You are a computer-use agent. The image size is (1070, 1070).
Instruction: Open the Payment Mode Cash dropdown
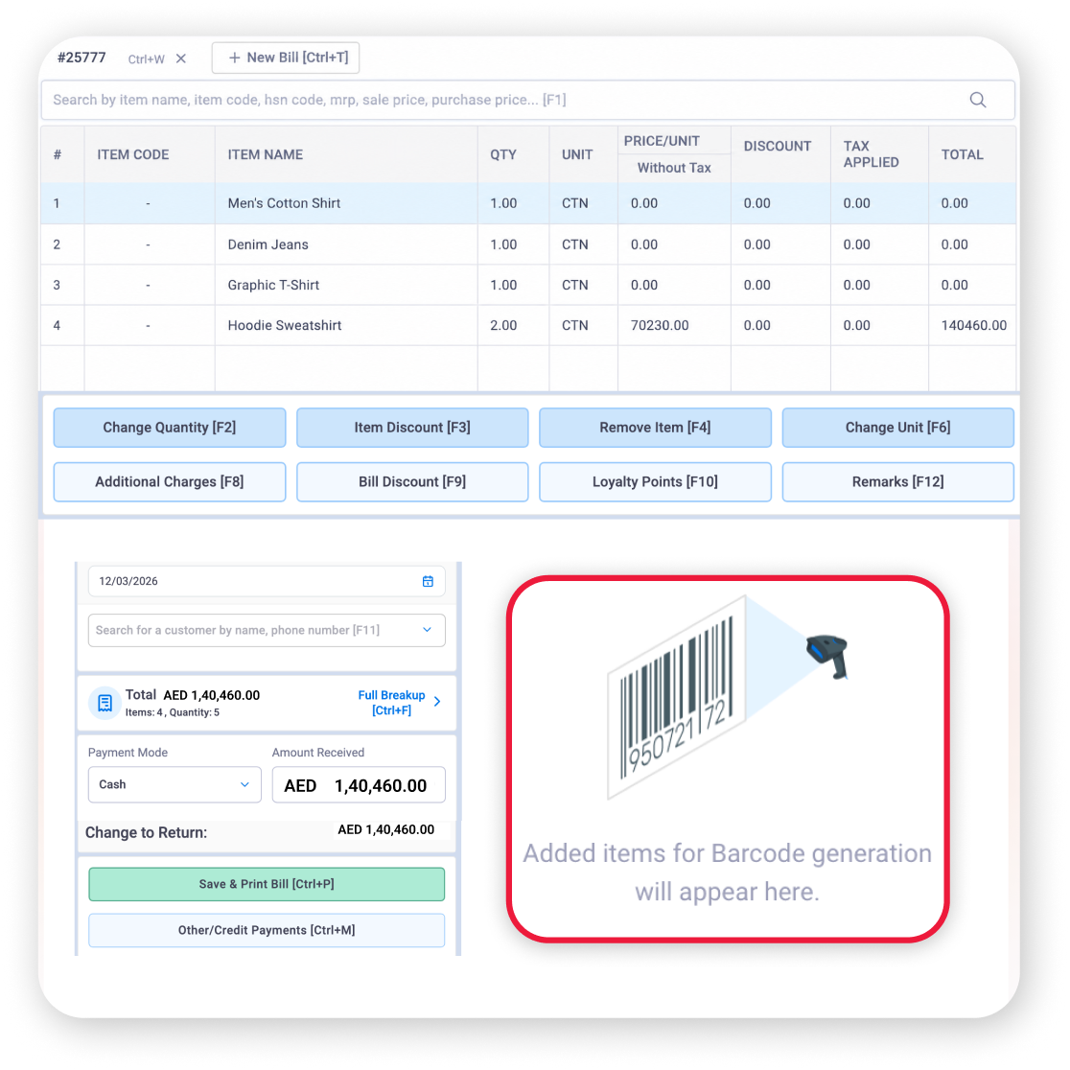[174, 784]
